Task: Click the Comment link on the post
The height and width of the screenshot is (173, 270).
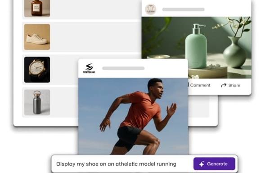Action: [x=200, y=85]
